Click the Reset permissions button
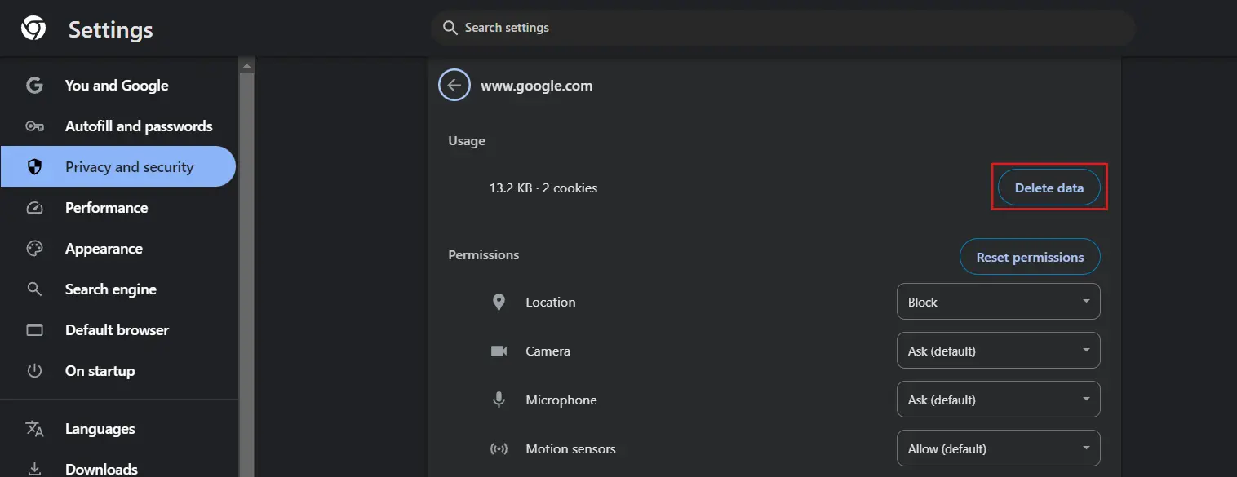The height and width of the screenshot is (477, 1237). [1030, 257]
